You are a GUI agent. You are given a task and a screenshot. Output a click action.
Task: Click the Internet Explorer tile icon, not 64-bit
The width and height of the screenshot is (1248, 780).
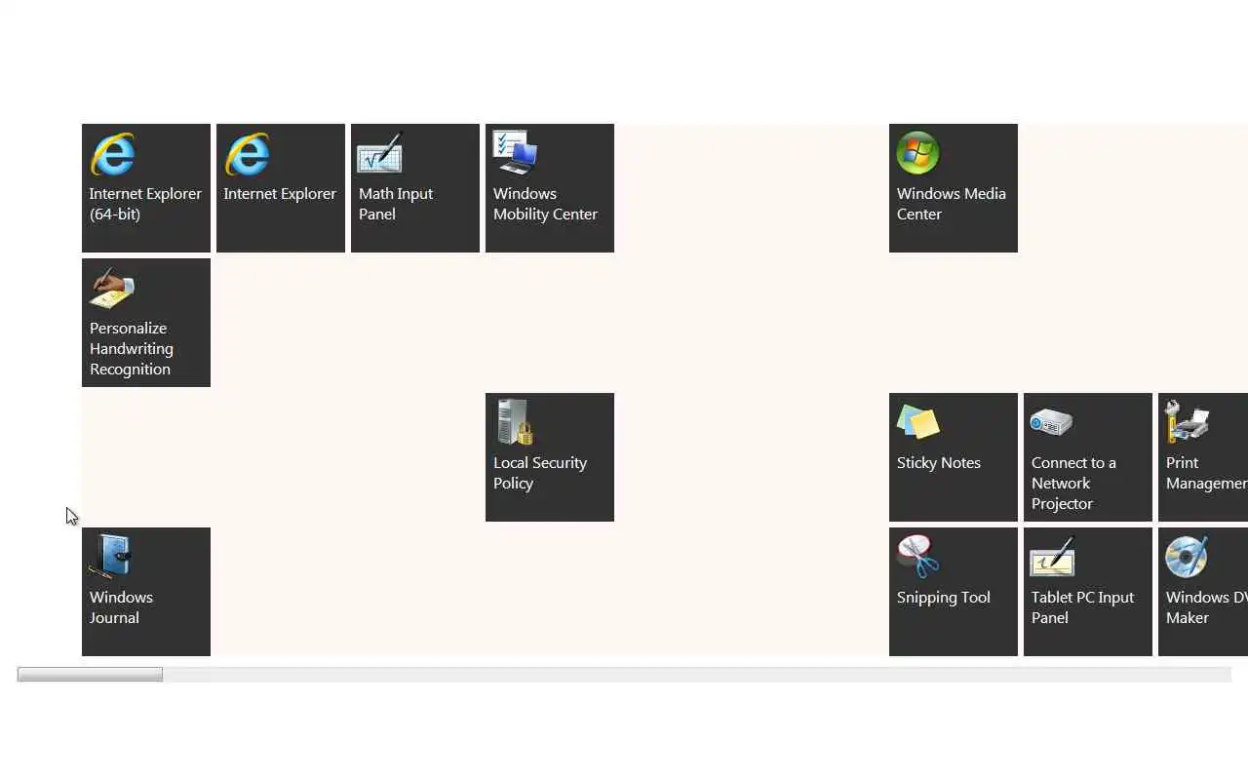click(x=248, y=154)
